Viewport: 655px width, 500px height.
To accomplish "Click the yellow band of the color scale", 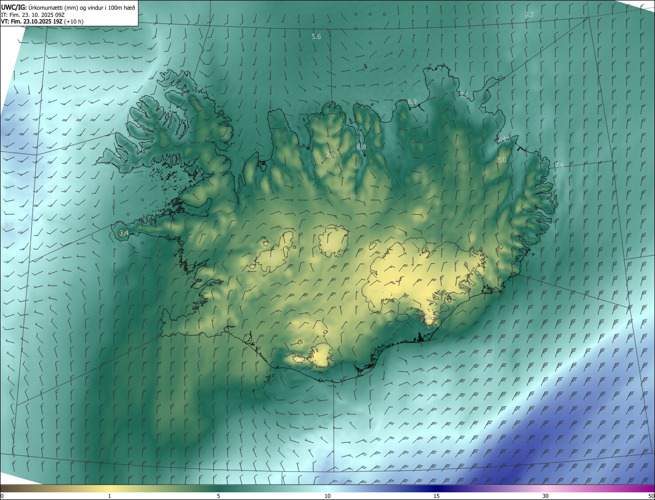I will pos(110,488).
